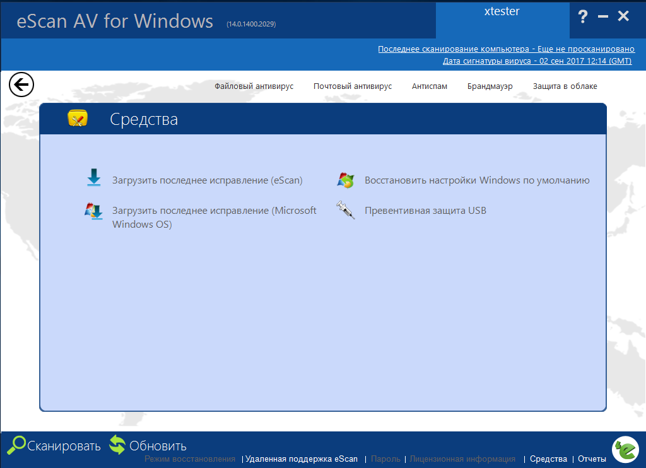Click the Отчеты link
The width and height of the screenshot is (646, 468).
coord(592,459)
